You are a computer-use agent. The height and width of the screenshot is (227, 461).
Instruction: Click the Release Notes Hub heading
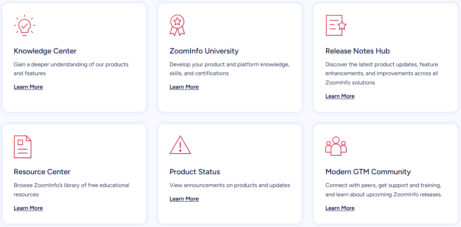[358, 51]
